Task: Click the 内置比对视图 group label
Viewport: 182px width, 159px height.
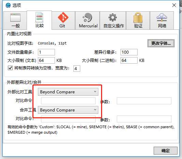Action: tap(19, 34)
